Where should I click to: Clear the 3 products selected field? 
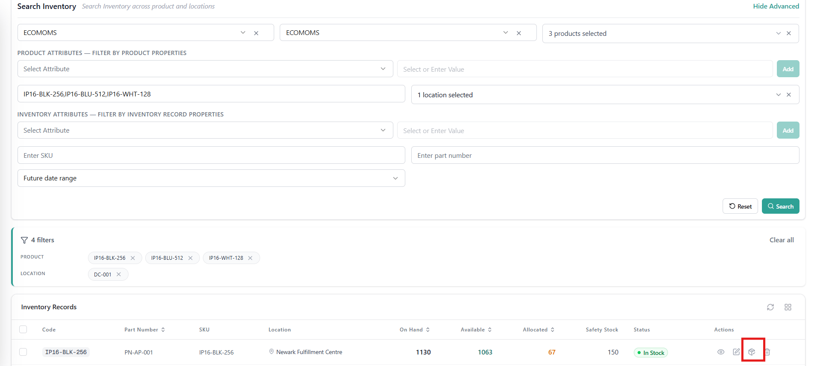789,33
